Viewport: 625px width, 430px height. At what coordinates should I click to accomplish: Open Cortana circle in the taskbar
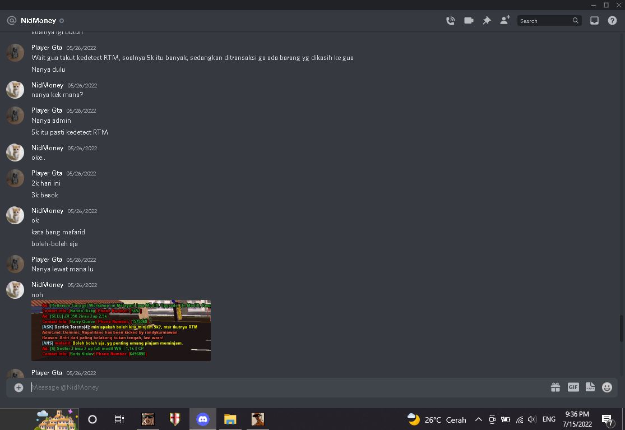click(x=92, y=419)
